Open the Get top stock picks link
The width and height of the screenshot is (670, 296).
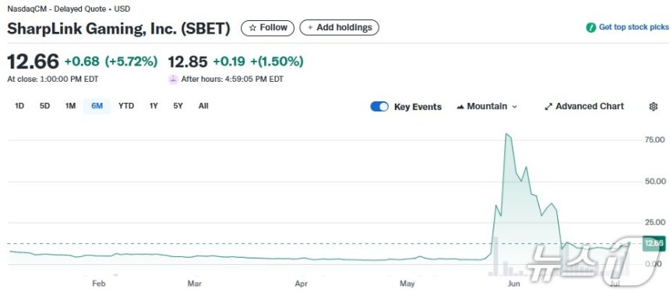(x=633, y=27)
